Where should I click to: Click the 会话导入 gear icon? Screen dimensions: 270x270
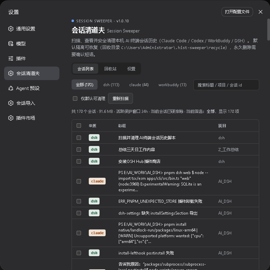11,103
